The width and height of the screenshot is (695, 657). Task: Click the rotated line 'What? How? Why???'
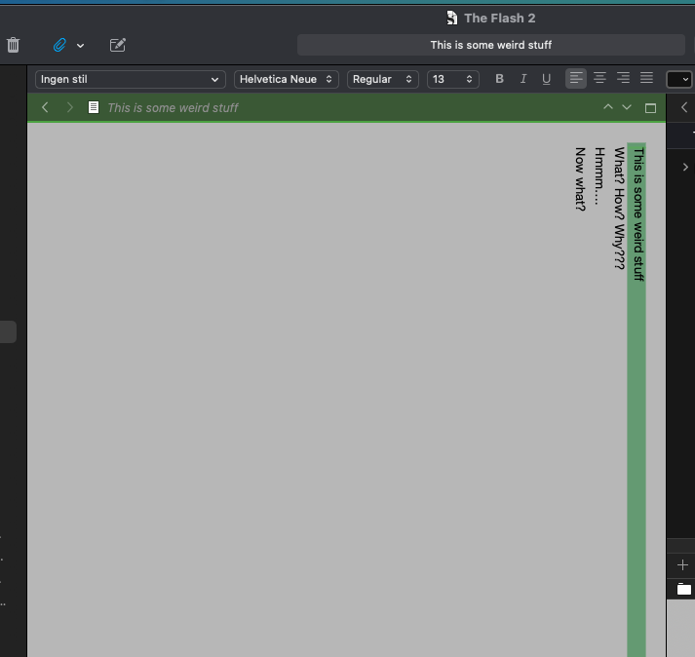(619, 209)
